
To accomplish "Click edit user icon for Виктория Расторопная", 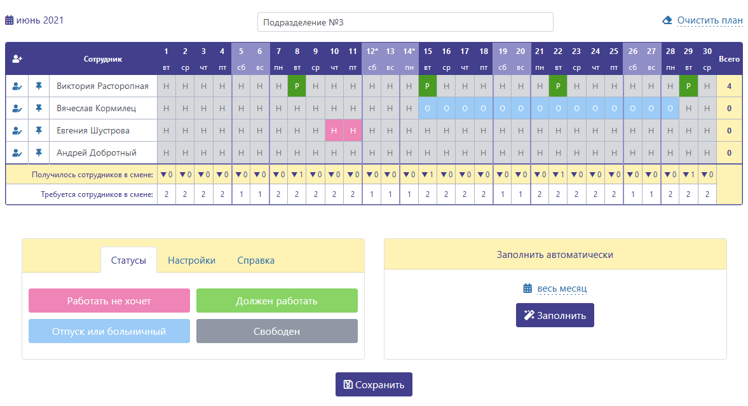I will point(17,86).
